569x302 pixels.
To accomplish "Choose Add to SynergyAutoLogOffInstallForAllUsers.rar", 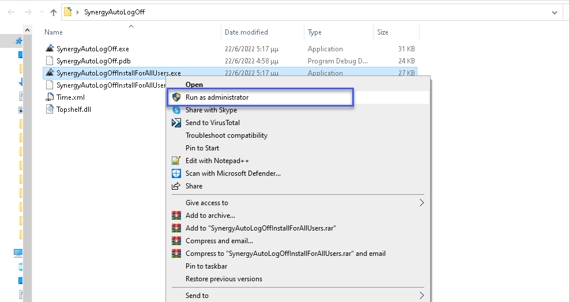I will coord(261,228).
